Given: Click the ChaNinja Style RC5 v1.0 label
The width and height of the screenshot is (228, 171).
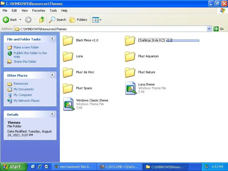Looking at the screenshot, I should click(155, 40).
